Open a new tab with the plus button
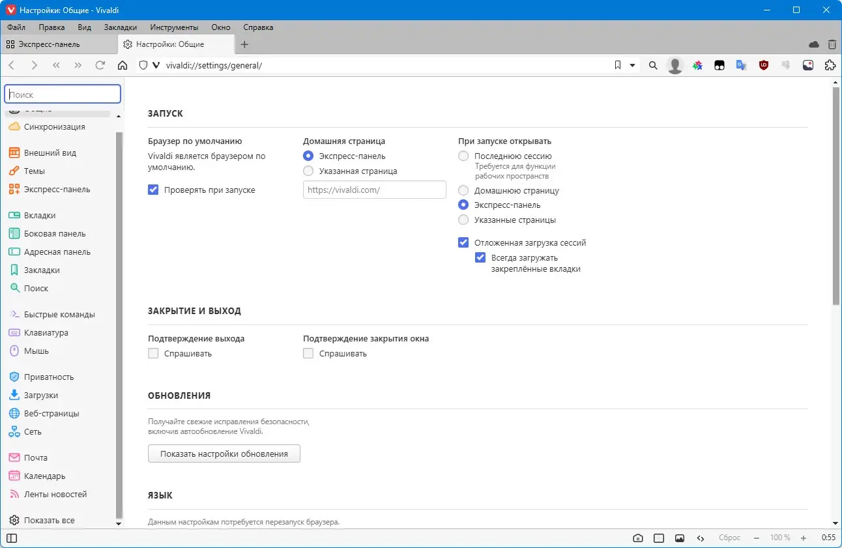842x548 pixels. pos(244,44)
